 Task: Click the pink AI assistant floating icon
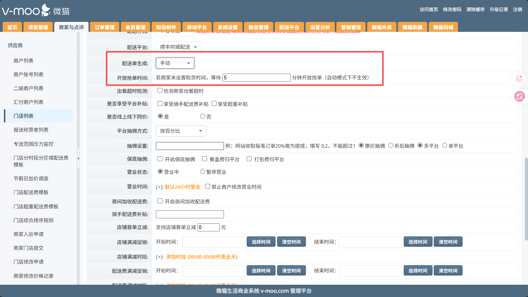(519, 79)
